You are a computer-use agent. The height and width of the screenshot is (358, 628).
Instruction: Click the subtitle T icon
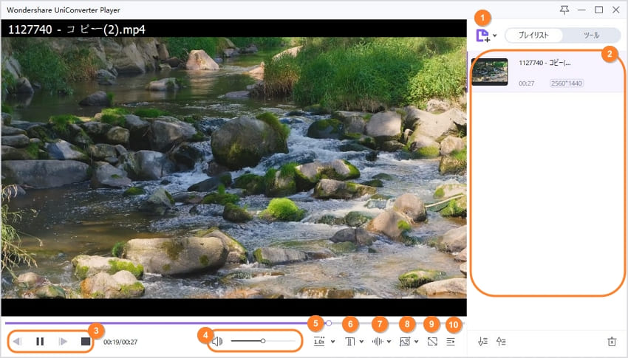[x=350, y=342]
